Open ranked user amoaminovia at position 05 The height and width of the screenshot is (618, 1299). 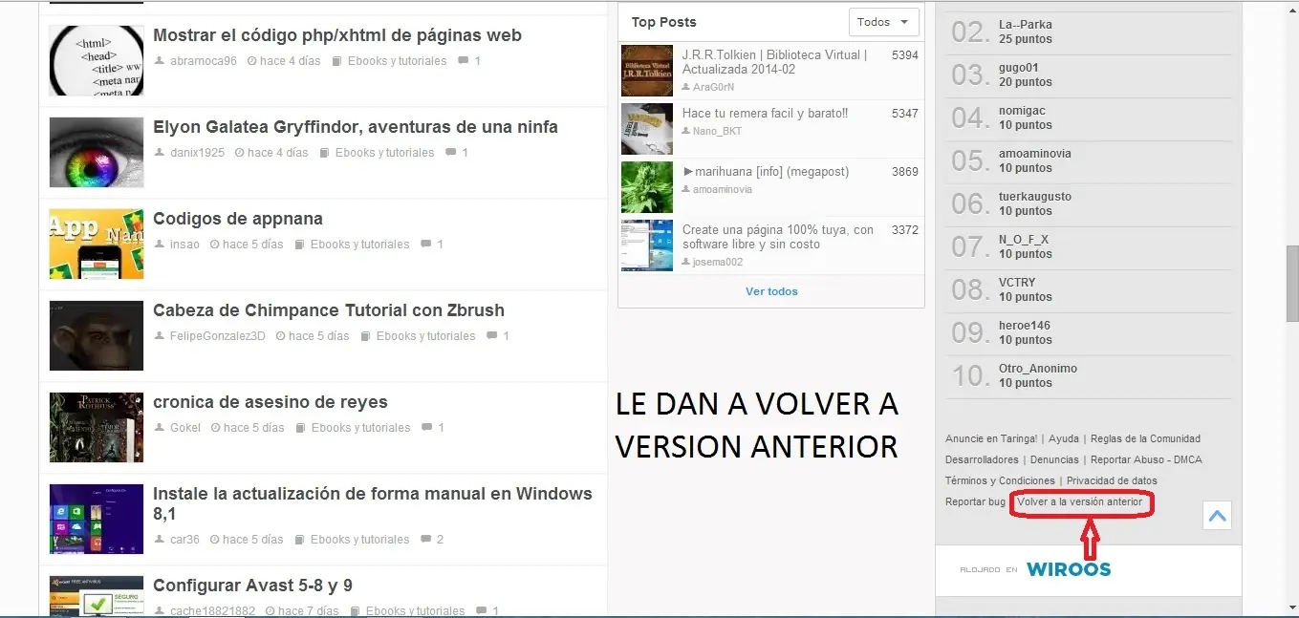tap(1035, 154)
